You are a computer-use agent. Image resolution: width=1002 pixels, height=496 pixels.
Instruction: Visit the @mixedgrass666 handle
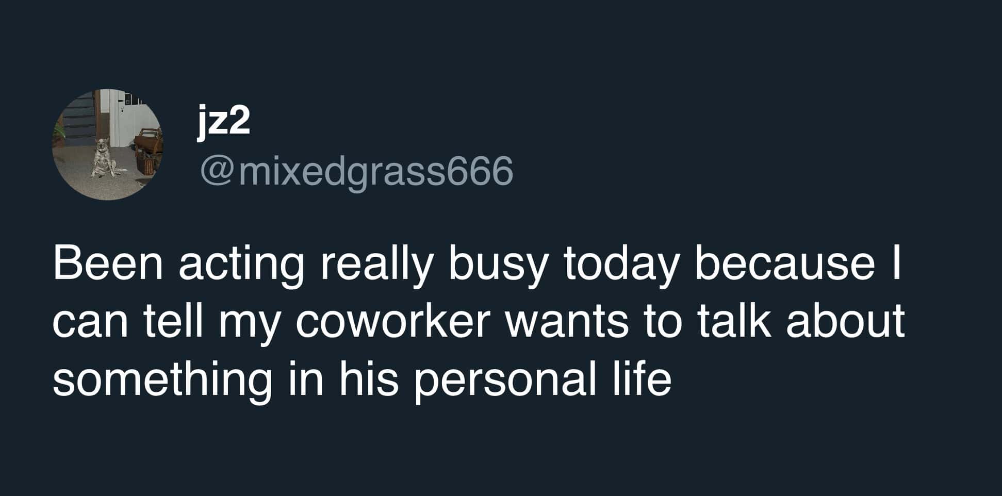pyautogui.click(x=356, y=170)
